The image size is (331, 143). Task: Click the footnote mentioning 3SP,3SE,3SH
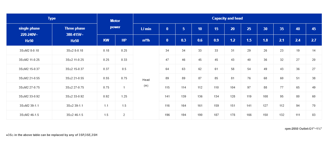pyautogui.click(x=52, y=135)
